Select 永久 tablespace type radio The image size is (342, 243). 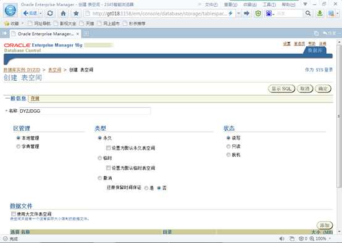pos(99,138)
